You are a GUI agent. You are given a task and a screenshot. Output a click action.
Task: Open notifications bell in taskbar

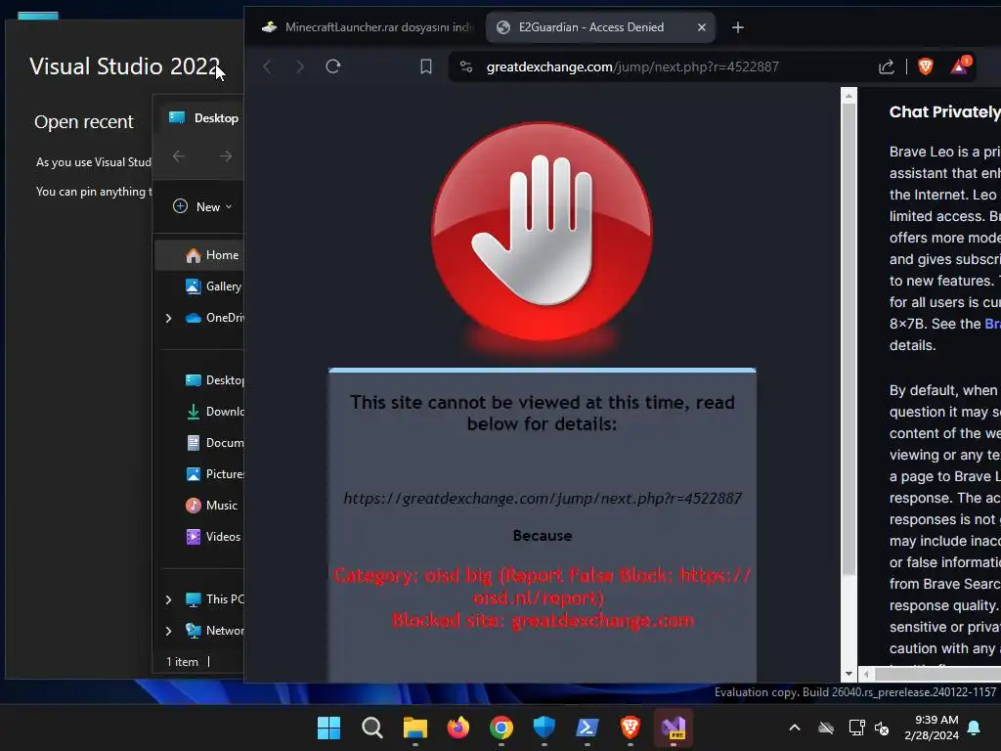[x=974, y=728]
